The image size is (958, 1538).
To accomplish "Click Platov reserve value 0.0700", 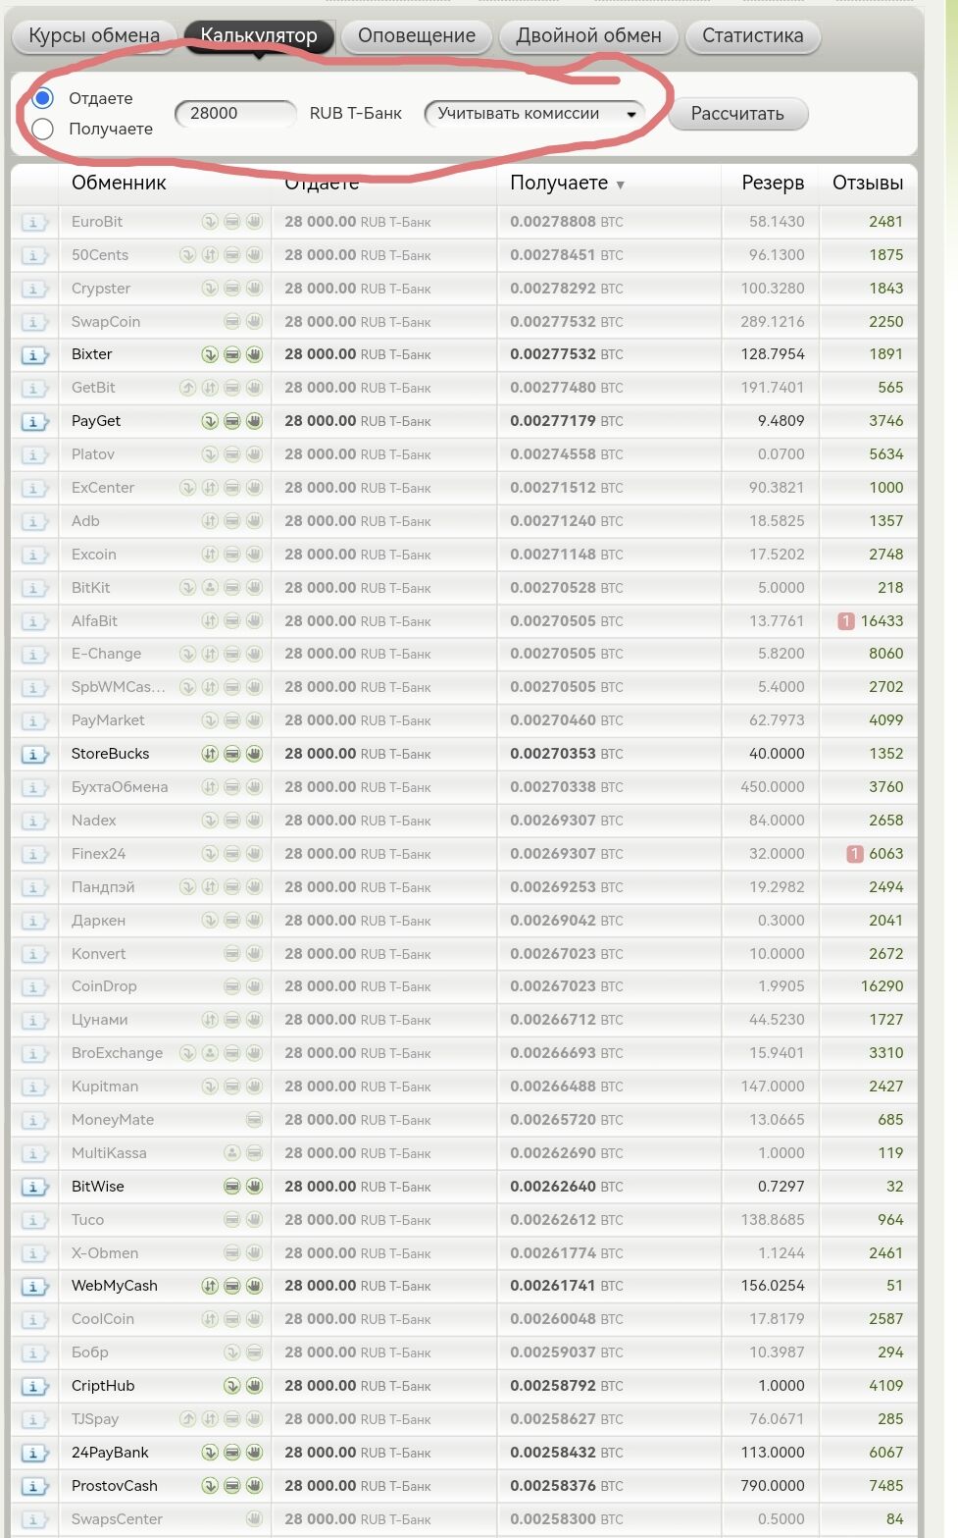I will coord(781,454).
